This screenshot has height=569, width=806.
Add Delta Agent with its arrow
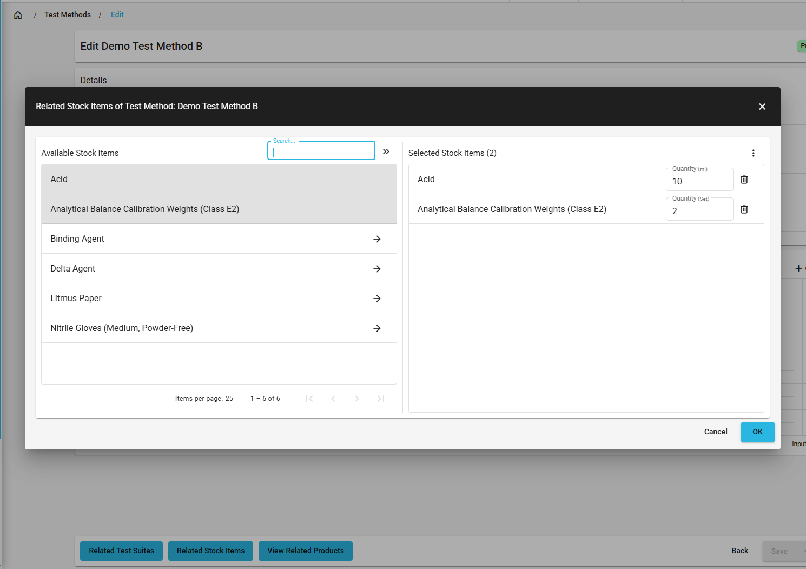click(377, 269)
